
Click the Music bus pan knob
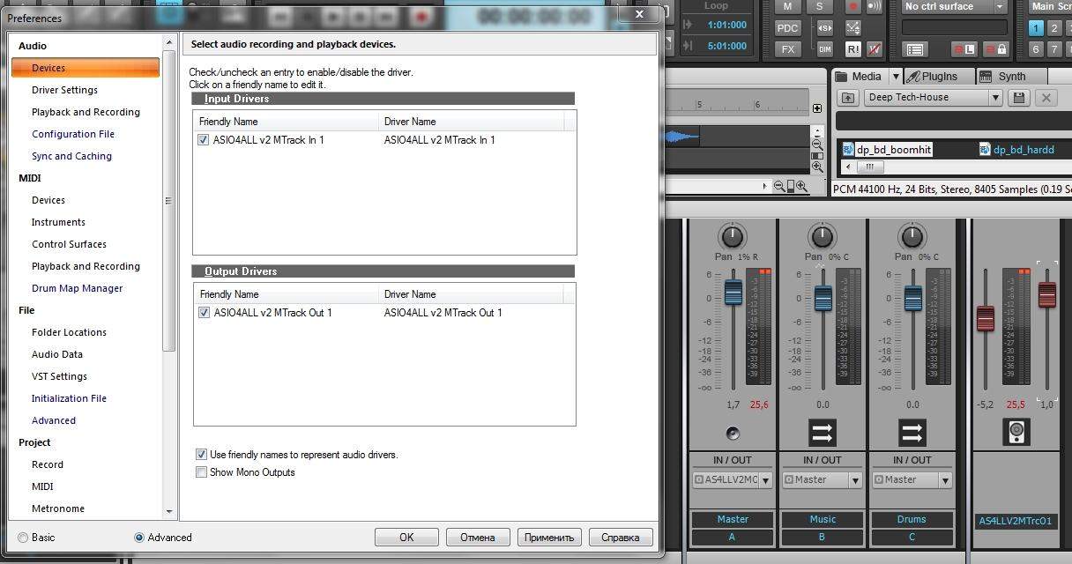822,236
